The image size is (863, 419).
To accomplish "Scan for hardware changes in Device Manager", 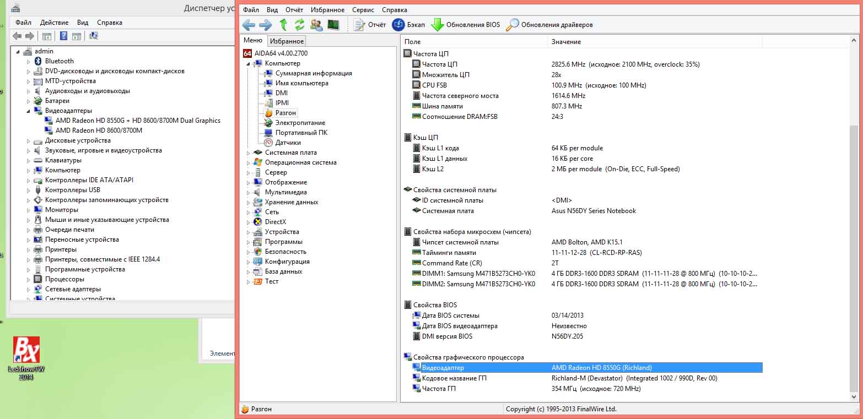I will (x=94, y=36).
